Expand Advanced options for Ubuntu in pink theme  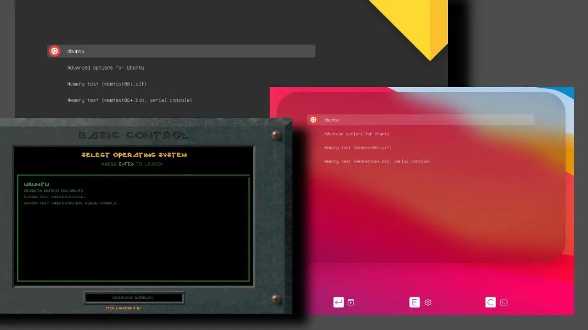[x=356, y=133]
